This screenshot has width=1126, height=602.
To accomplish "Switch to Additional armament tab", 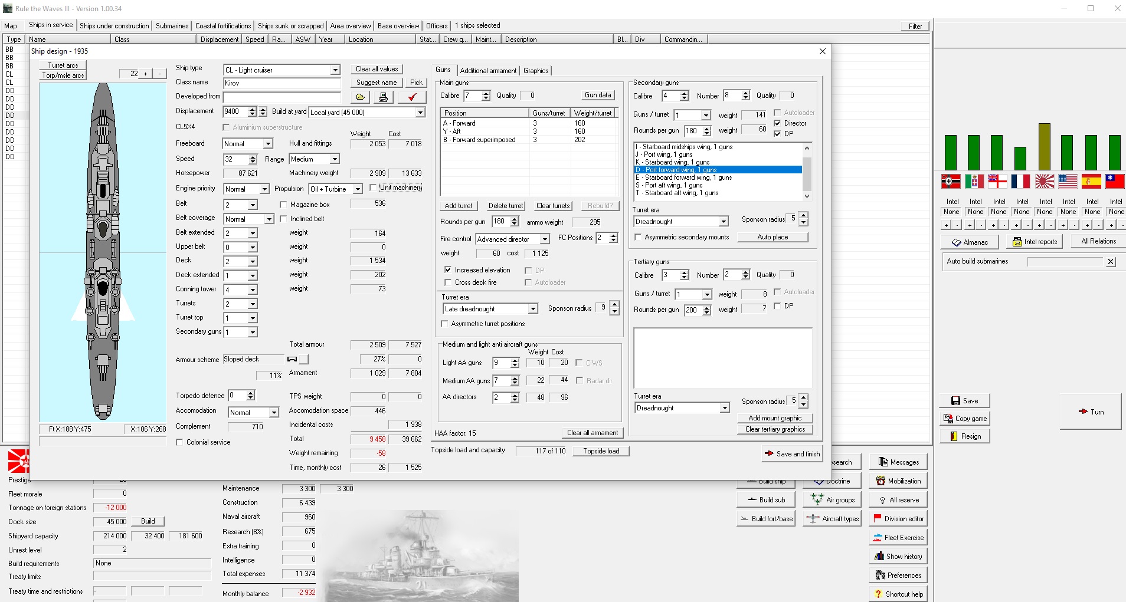I will (488, 71).
